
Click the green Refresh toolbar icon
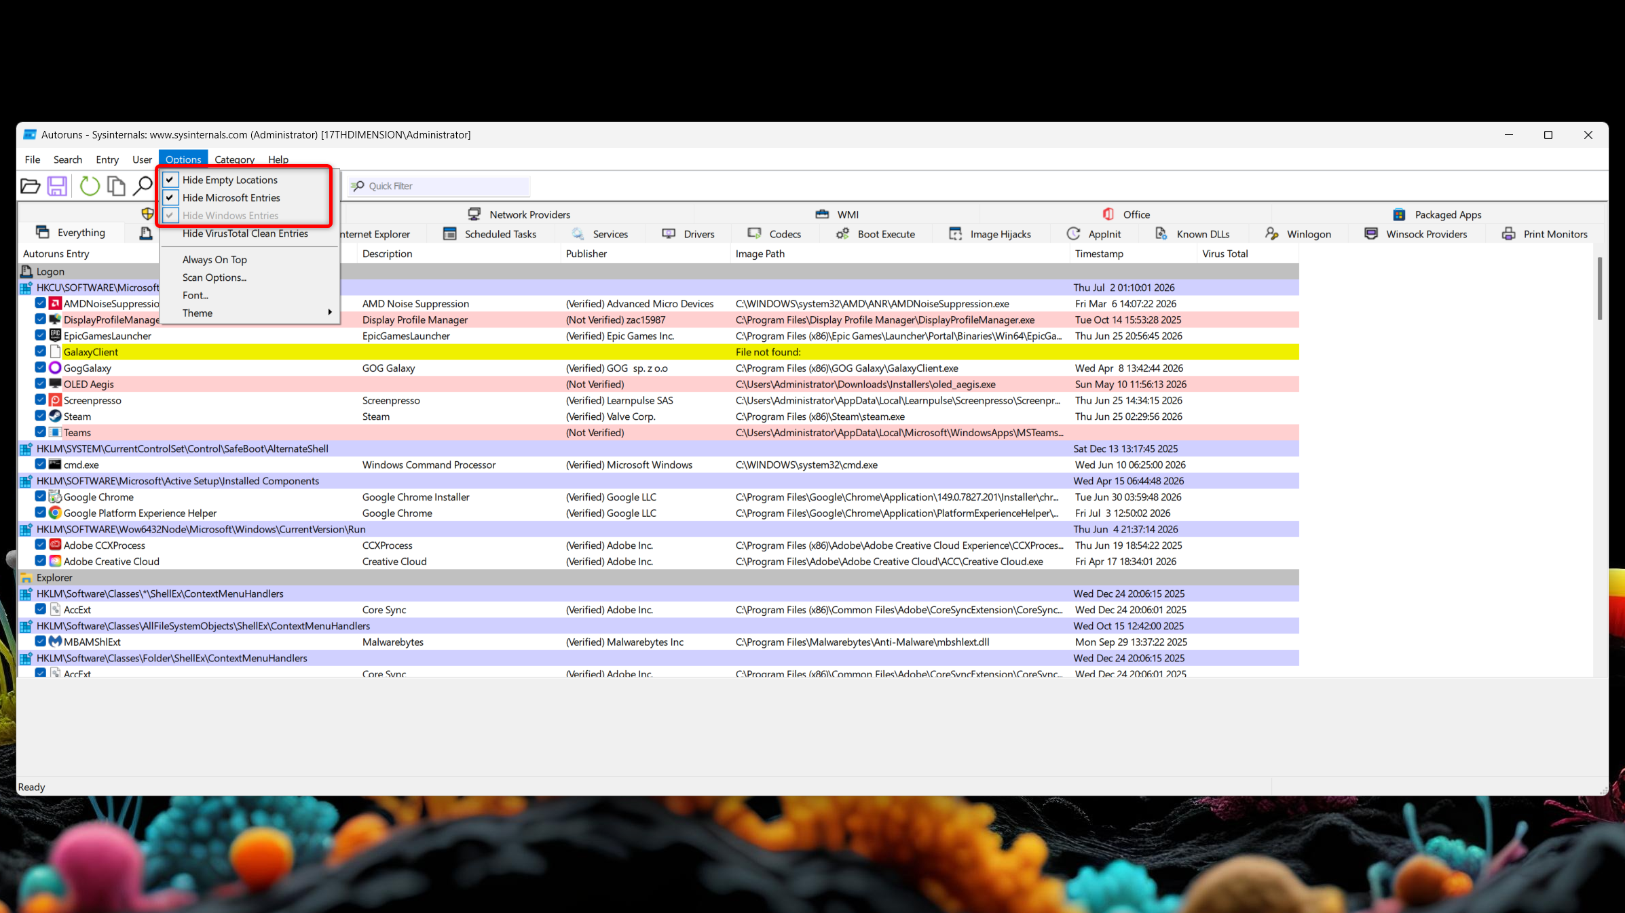click(90, 186)
